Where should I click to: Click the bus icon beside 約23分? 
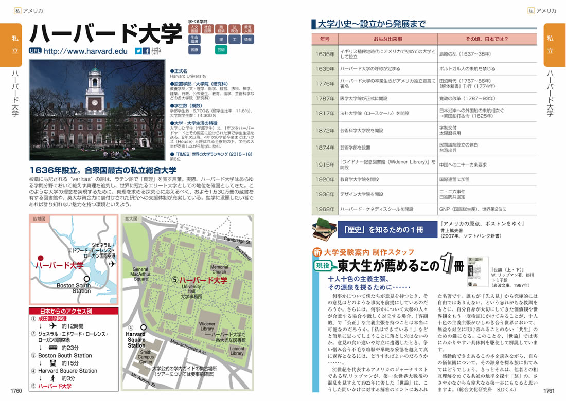pyautogui.click(x=52, y=348)
